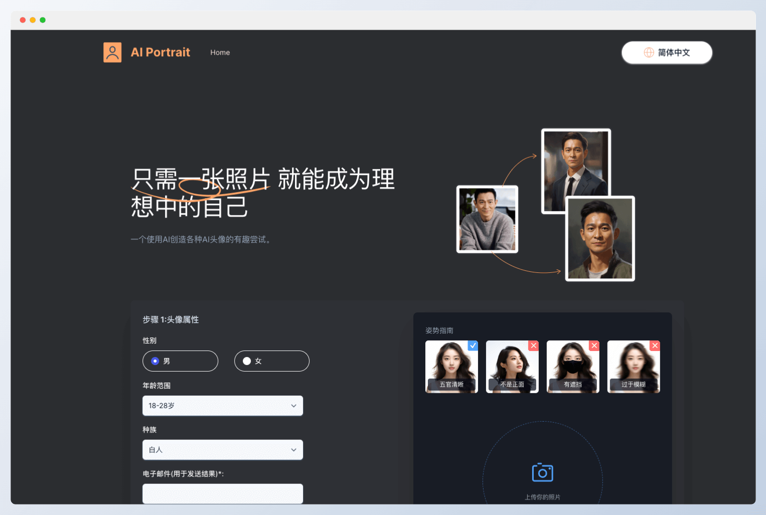Click the email address input field
This screenshot has height=515, width=766.
pos(222,493)
